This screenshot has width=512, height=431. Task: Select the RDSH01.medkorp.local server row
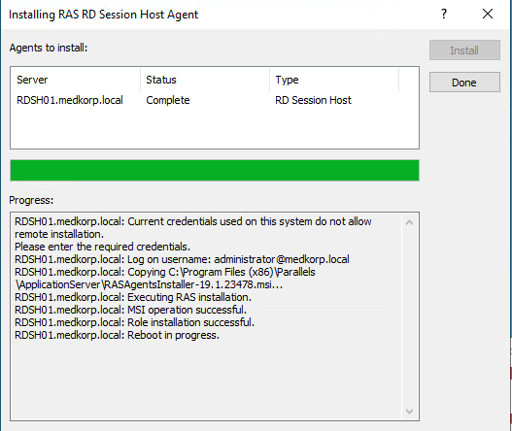point(215,100)
